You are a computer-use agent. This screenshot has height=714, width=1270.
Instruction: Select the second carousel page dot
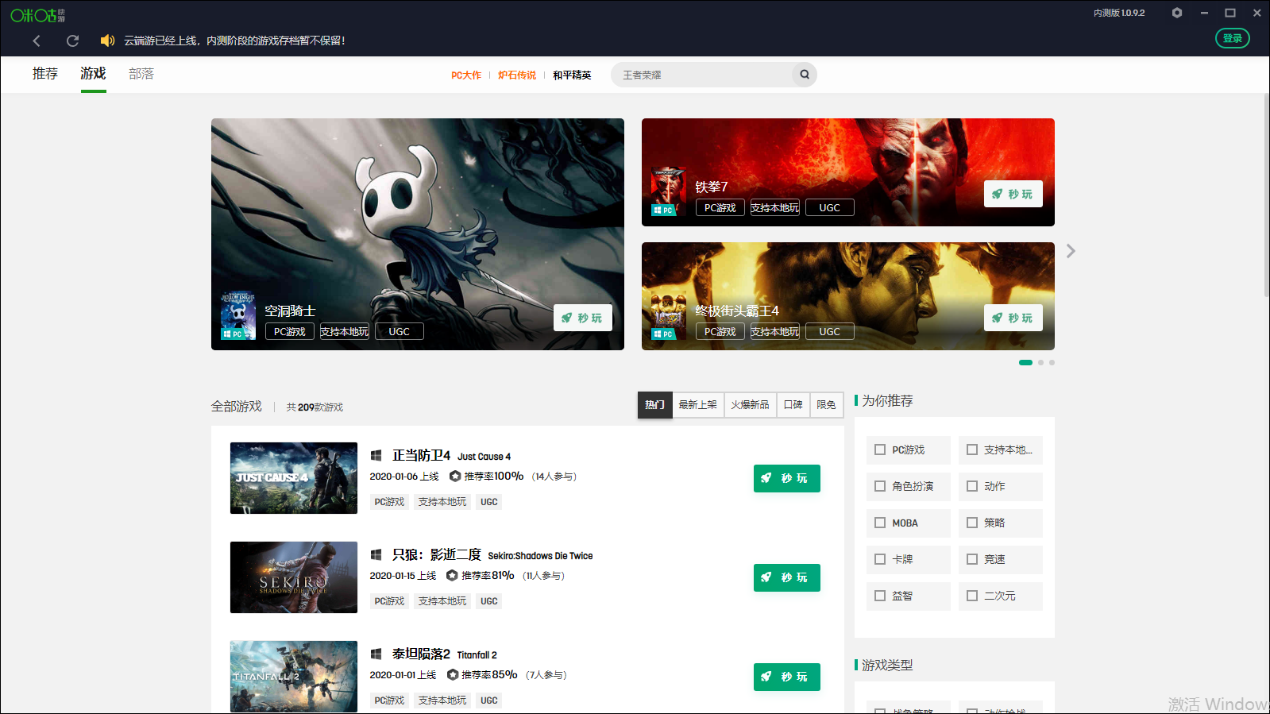[1040, 362]
